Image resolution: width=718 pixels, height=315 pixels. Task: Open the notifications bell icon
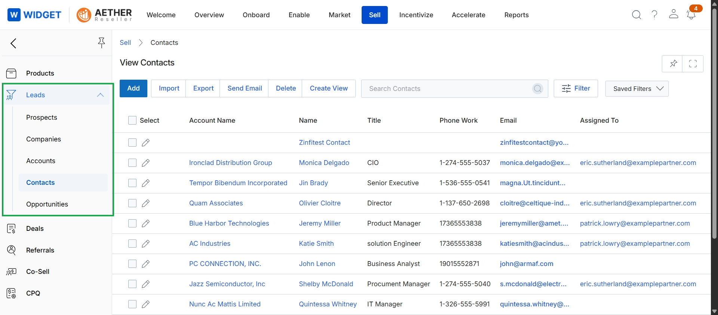coord(691,15)
